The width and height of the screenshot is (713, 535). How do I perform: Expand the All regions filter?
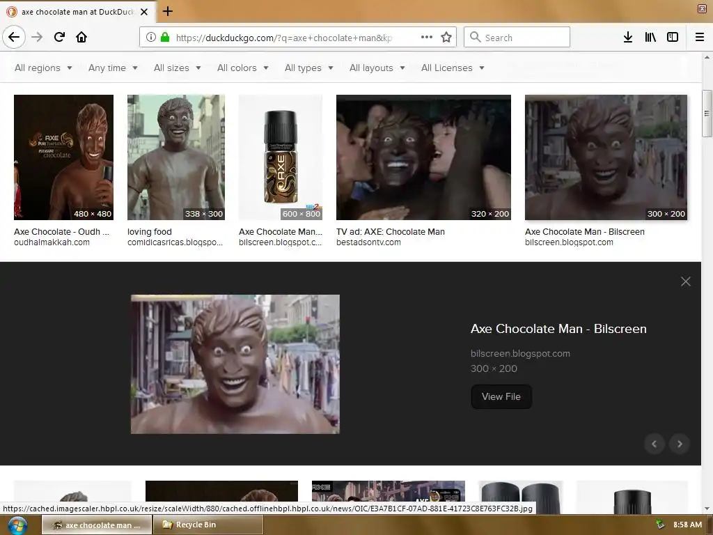coord(43,68)
